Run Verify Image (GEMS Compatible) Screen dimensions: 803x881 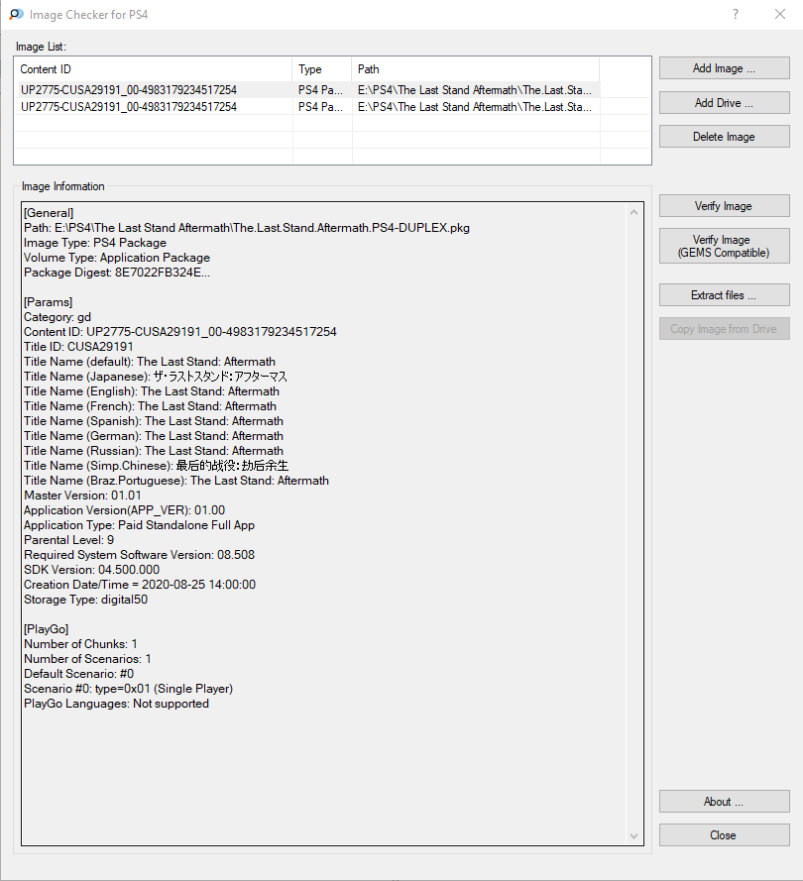click(725, 246)
